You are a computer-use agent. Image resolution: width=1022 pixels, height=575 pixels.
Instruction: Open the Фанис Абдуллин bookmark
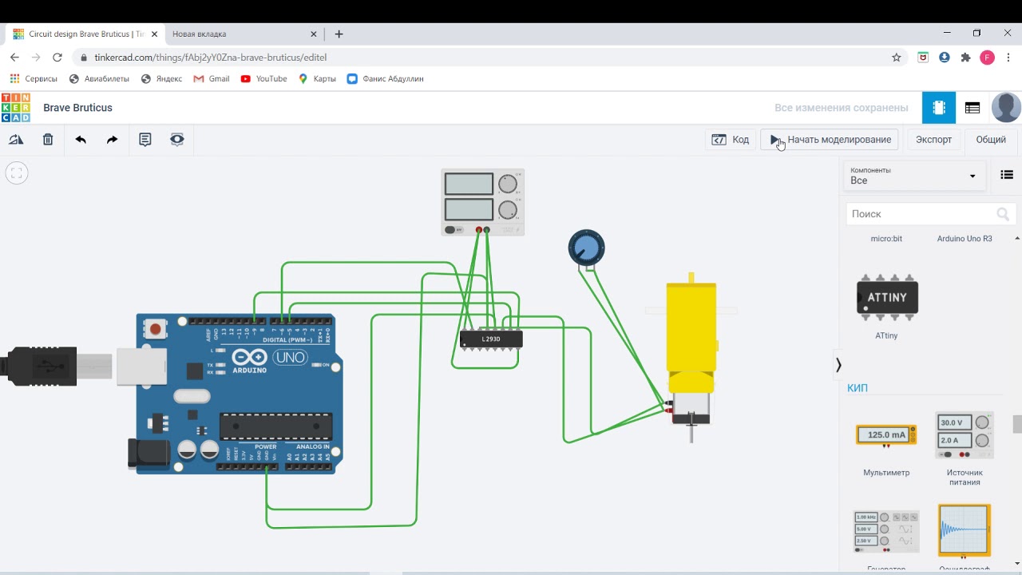coord(386,79)
